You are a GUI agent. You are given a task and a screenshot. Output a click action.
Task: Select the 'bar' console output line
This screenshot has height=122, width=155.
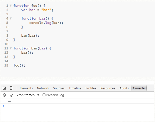[x=77, y=101]
